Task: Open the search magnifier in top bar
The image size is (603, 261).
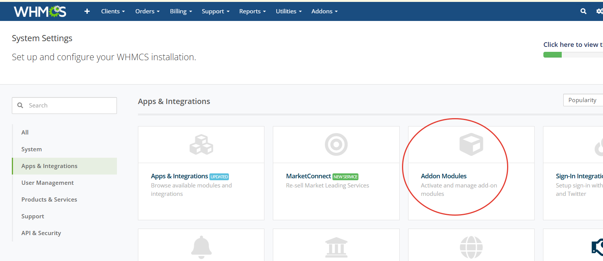Action: click(583, 11)
